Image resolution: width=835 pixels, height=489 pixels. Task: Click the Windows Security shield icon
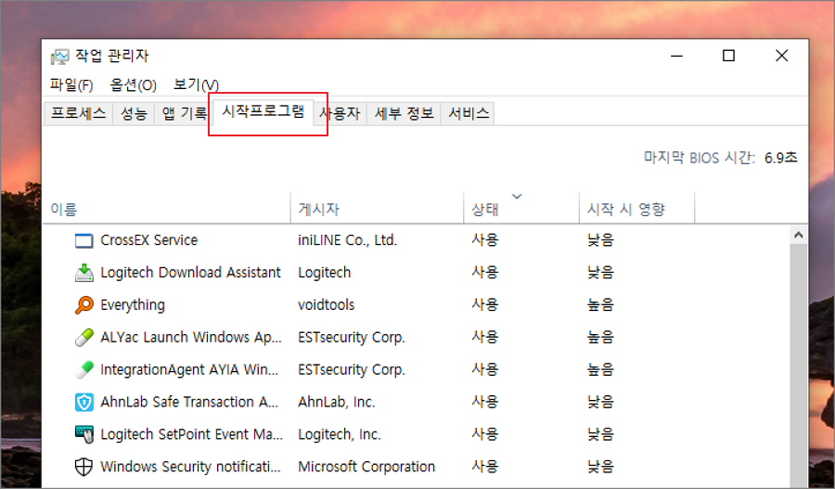pyautogui.click(x=83, y=467)
